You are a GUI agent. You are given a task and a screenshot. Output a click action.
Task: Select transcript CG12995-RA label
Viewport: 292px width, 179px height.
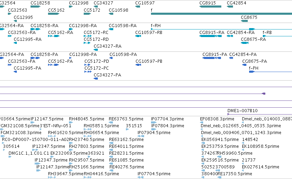pyautogui.click(x=27, y=39)
